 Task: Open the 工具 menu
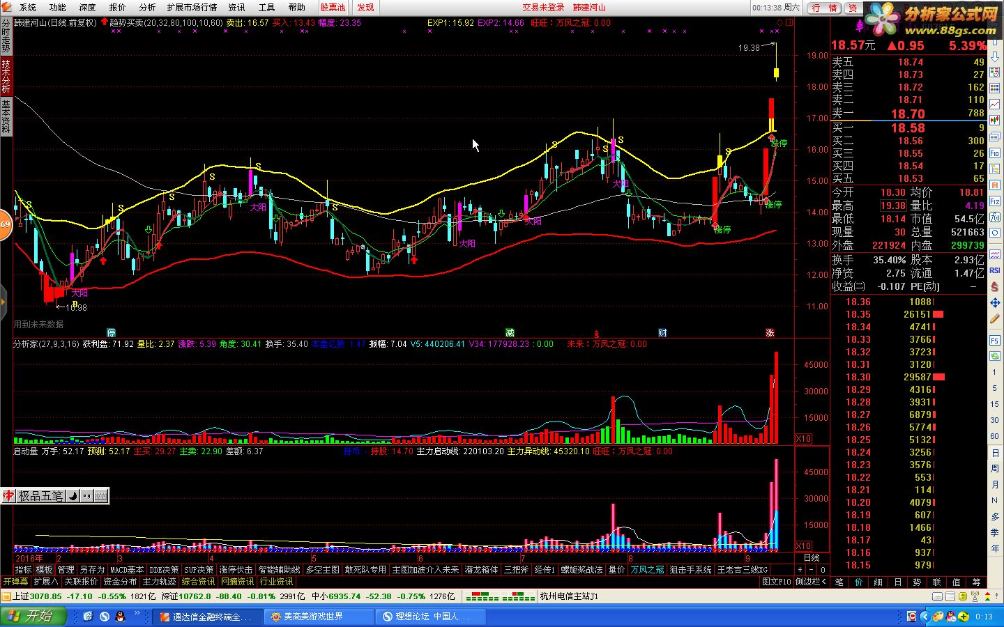pos(267,8)
